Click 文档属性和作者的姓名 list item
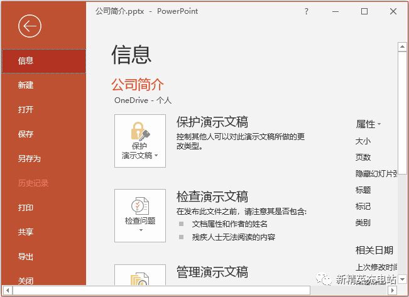 tap(229, 224)
